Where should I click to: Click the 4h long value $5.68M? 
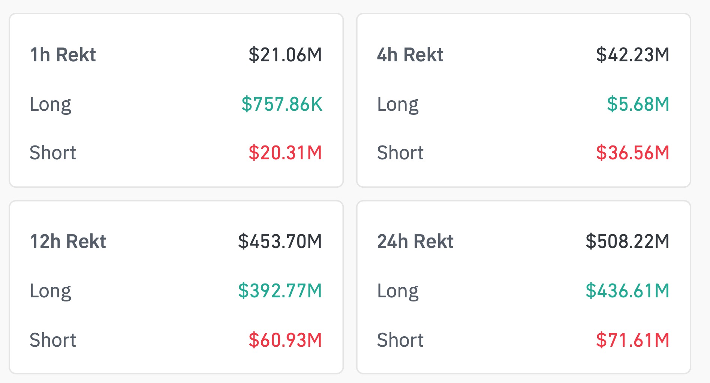click(x=638, y=104)
